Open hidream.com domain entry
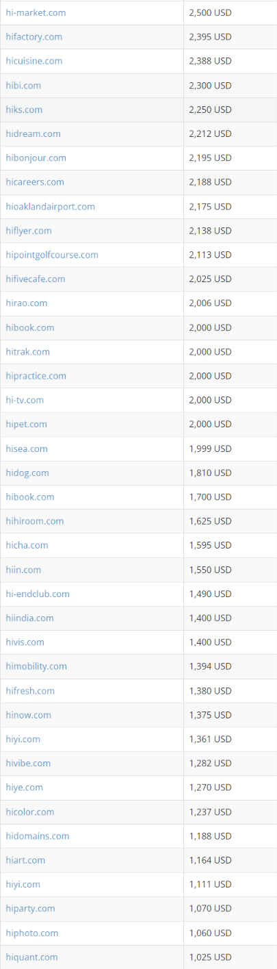 point(33,134)
